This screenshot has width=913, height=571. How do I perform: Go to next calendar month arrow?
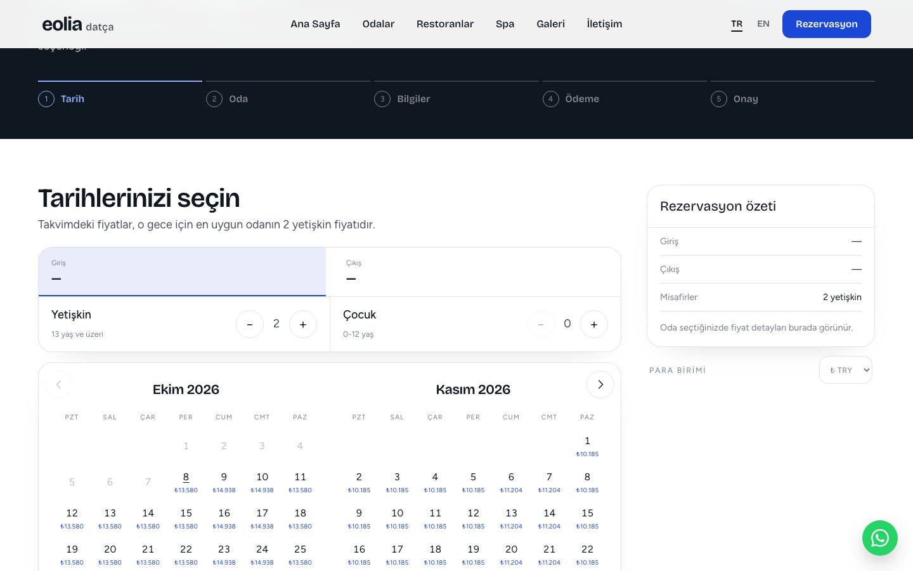coord(600,384)
